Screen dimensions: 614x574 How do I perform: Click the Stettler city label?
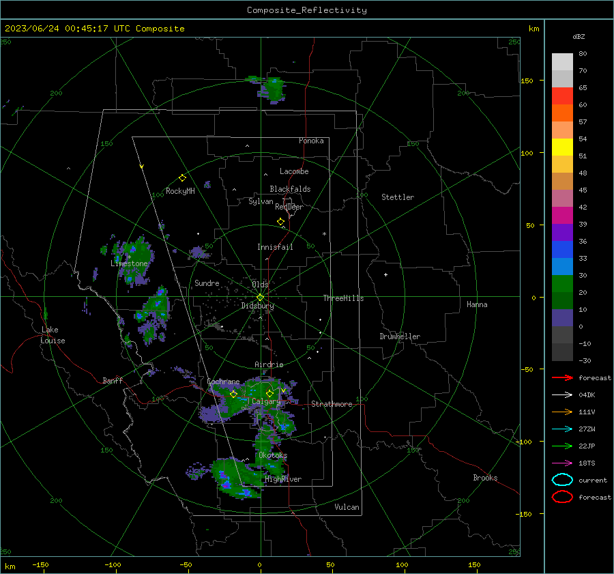coord(398,197)
